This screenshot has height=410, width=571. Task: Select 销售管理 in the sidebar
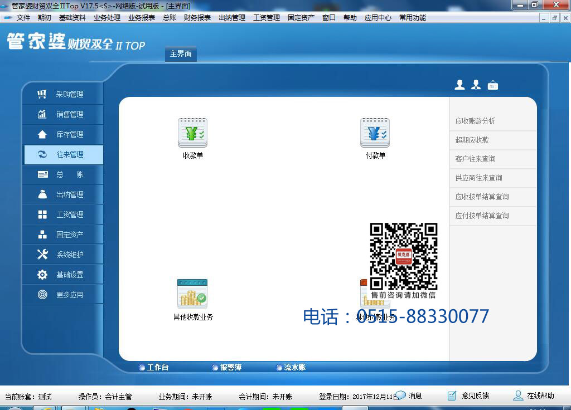62,114
